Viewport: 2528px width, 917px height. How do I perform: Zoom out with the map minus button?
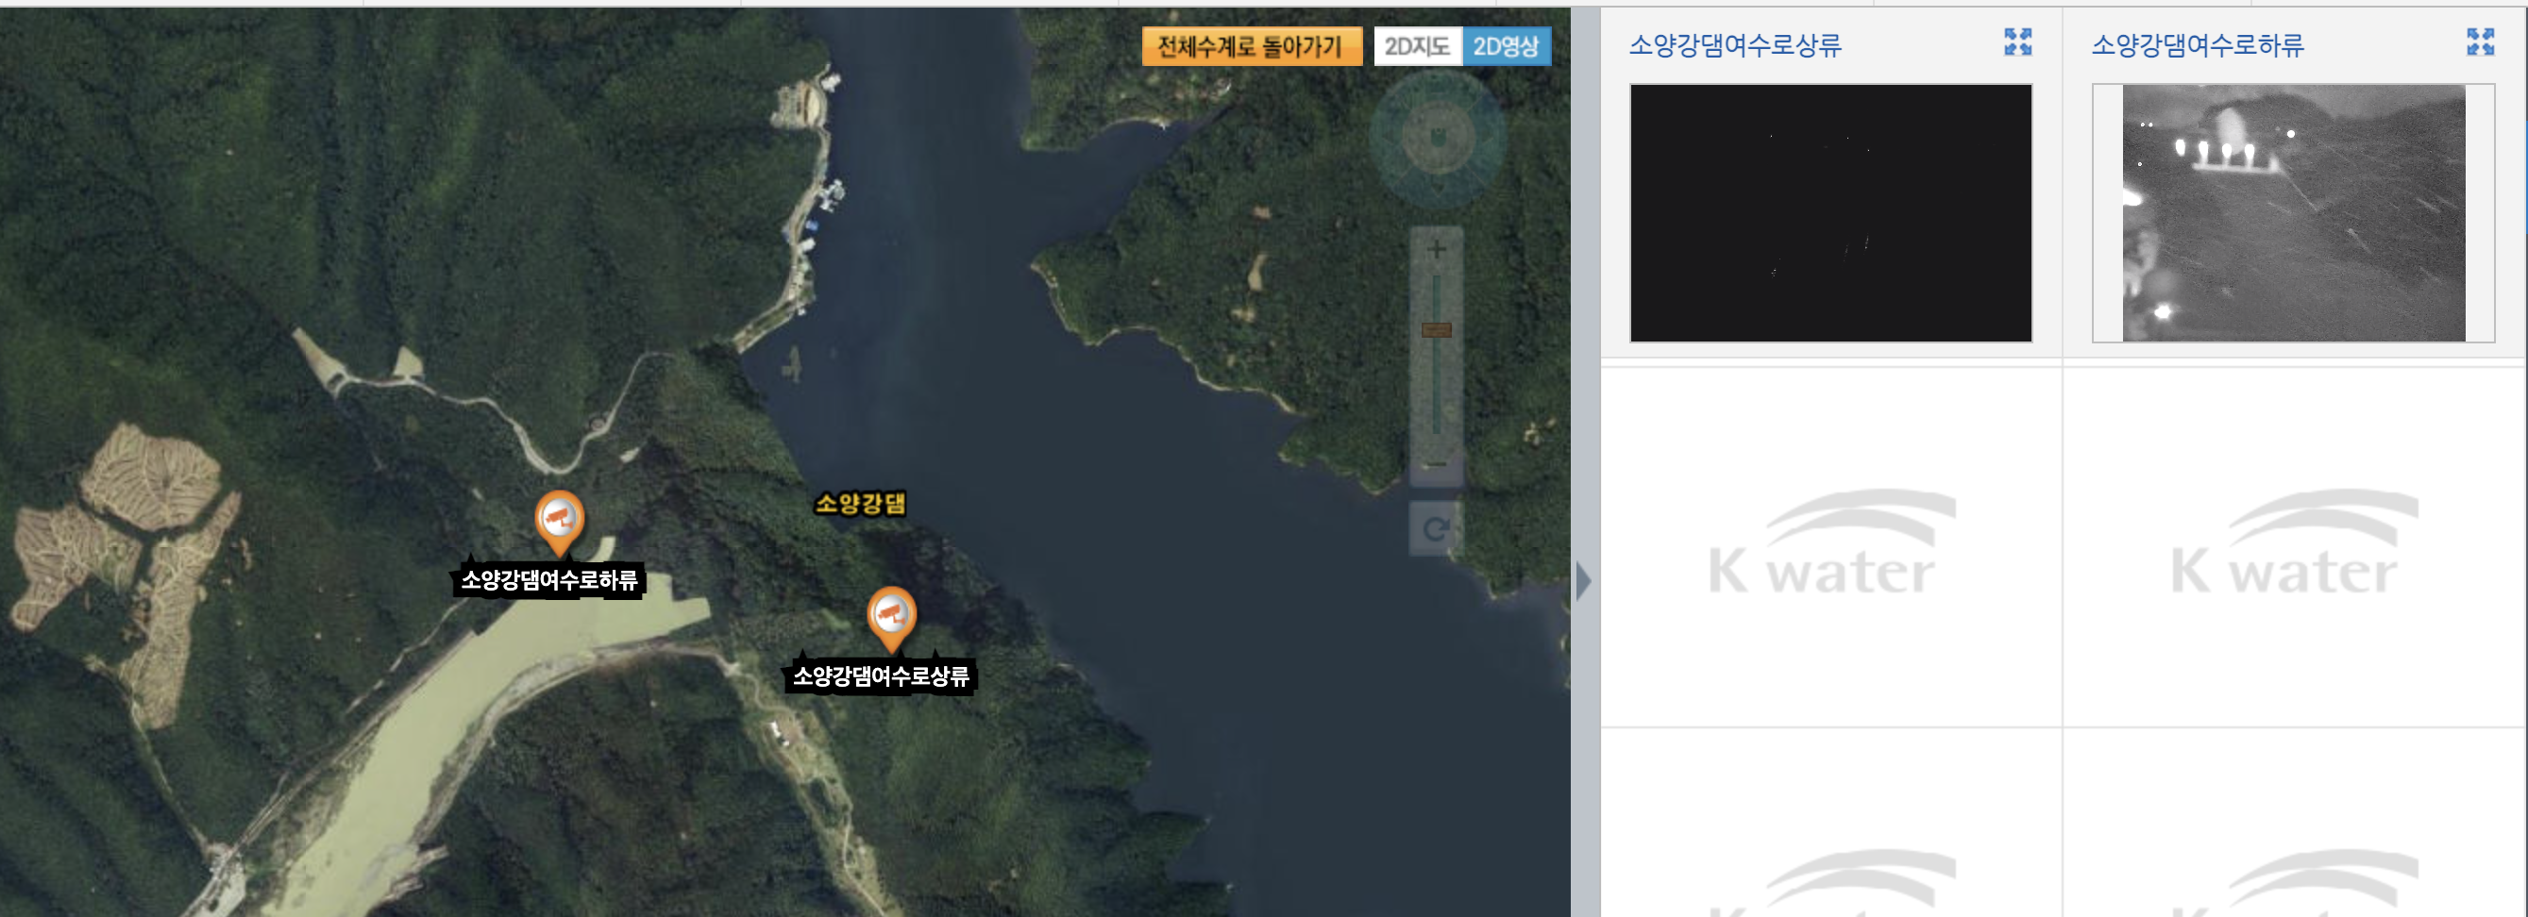coord(1436,464)
